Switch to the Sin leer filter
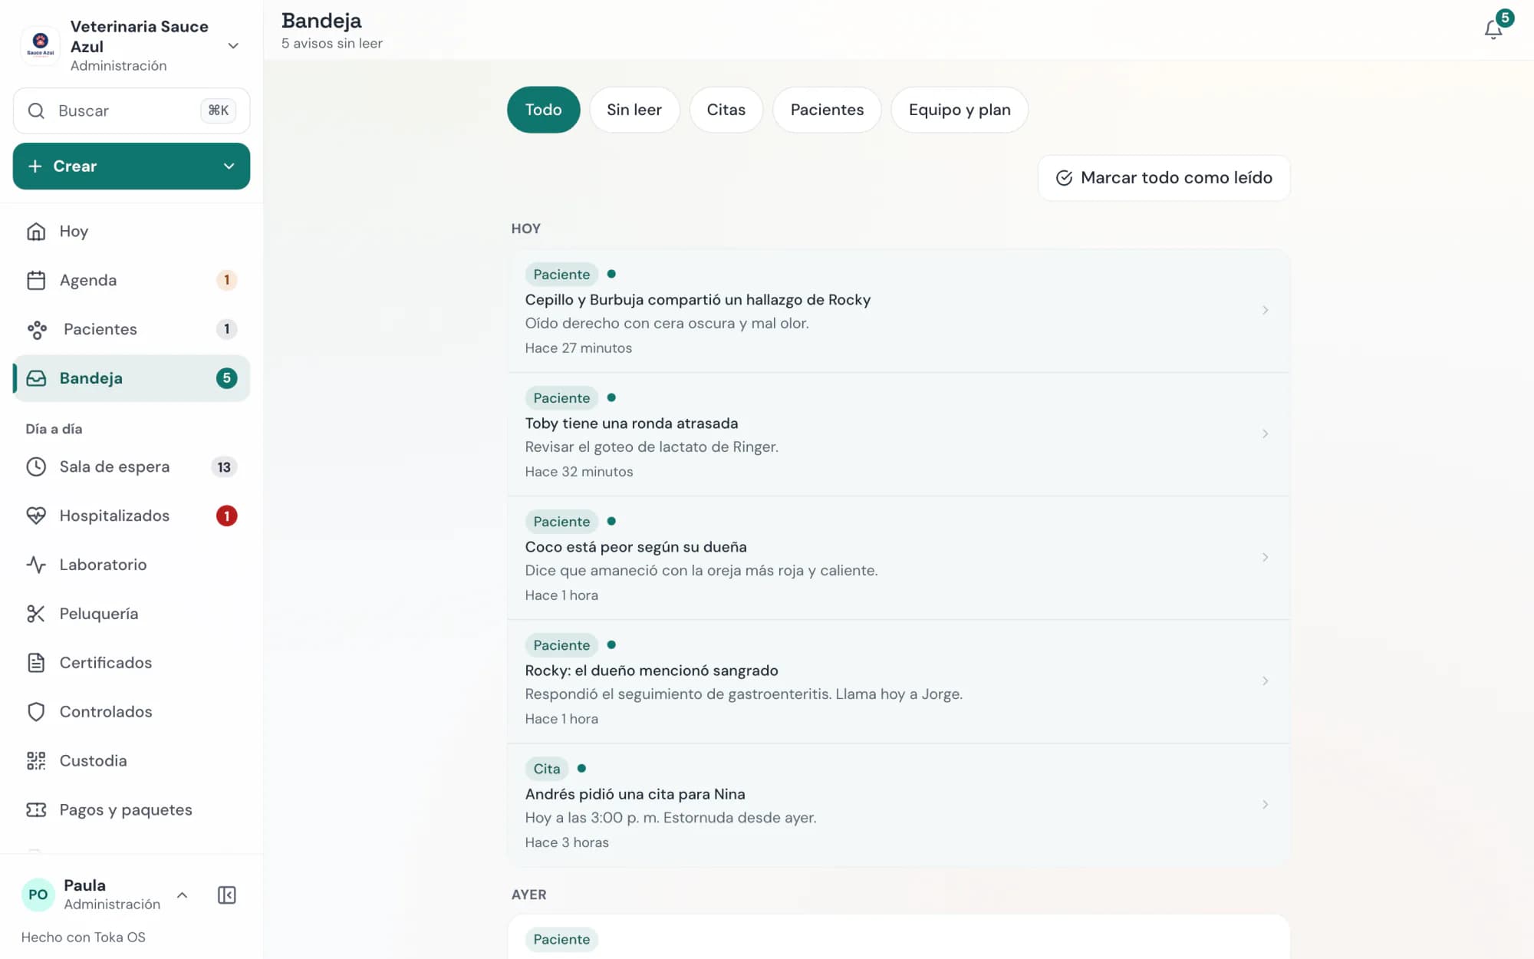This screenshot has width=1534, height=959. point(634,110)
